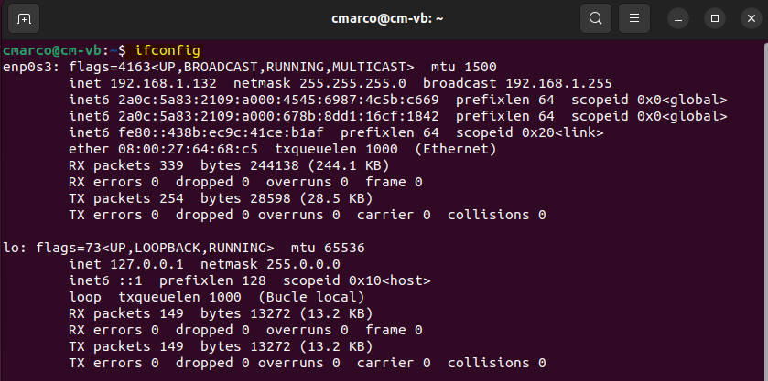This screenshot has width=768, height=381.
Task: Click the search magnifier icon
Action: (596, 18)
